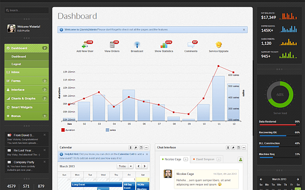Image resolution: width=305 pixels, height=190 pixels.
Task: Close the Nicolas Cage chat tab
Action: 186,159
